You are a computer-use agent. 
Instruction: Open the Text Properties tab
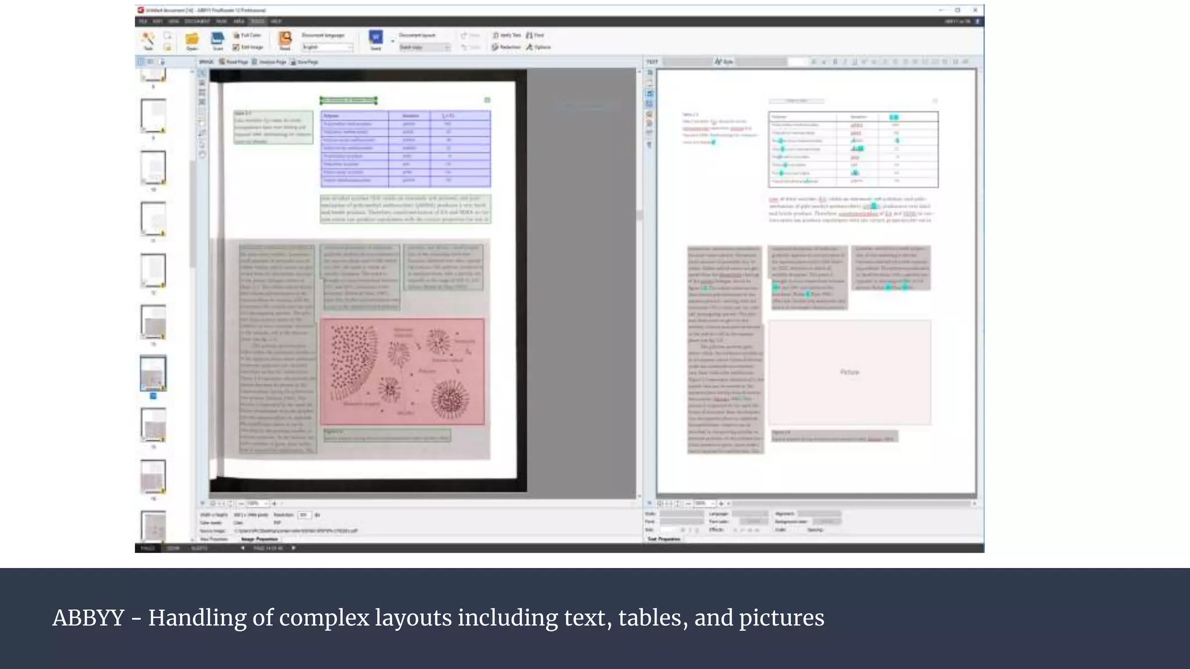(664, 539)
